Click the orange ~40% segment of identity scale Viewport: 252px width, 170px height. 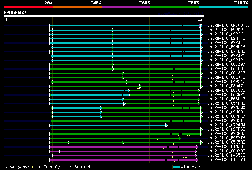(77, 7)
